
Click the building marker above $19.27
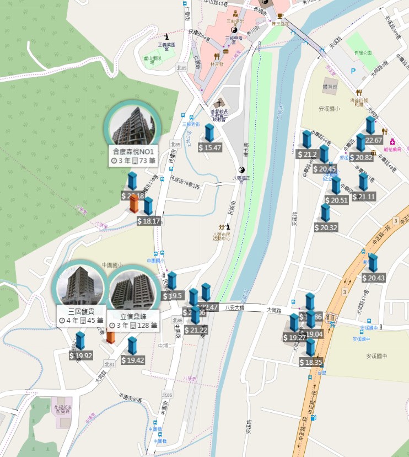click(294, 323)
